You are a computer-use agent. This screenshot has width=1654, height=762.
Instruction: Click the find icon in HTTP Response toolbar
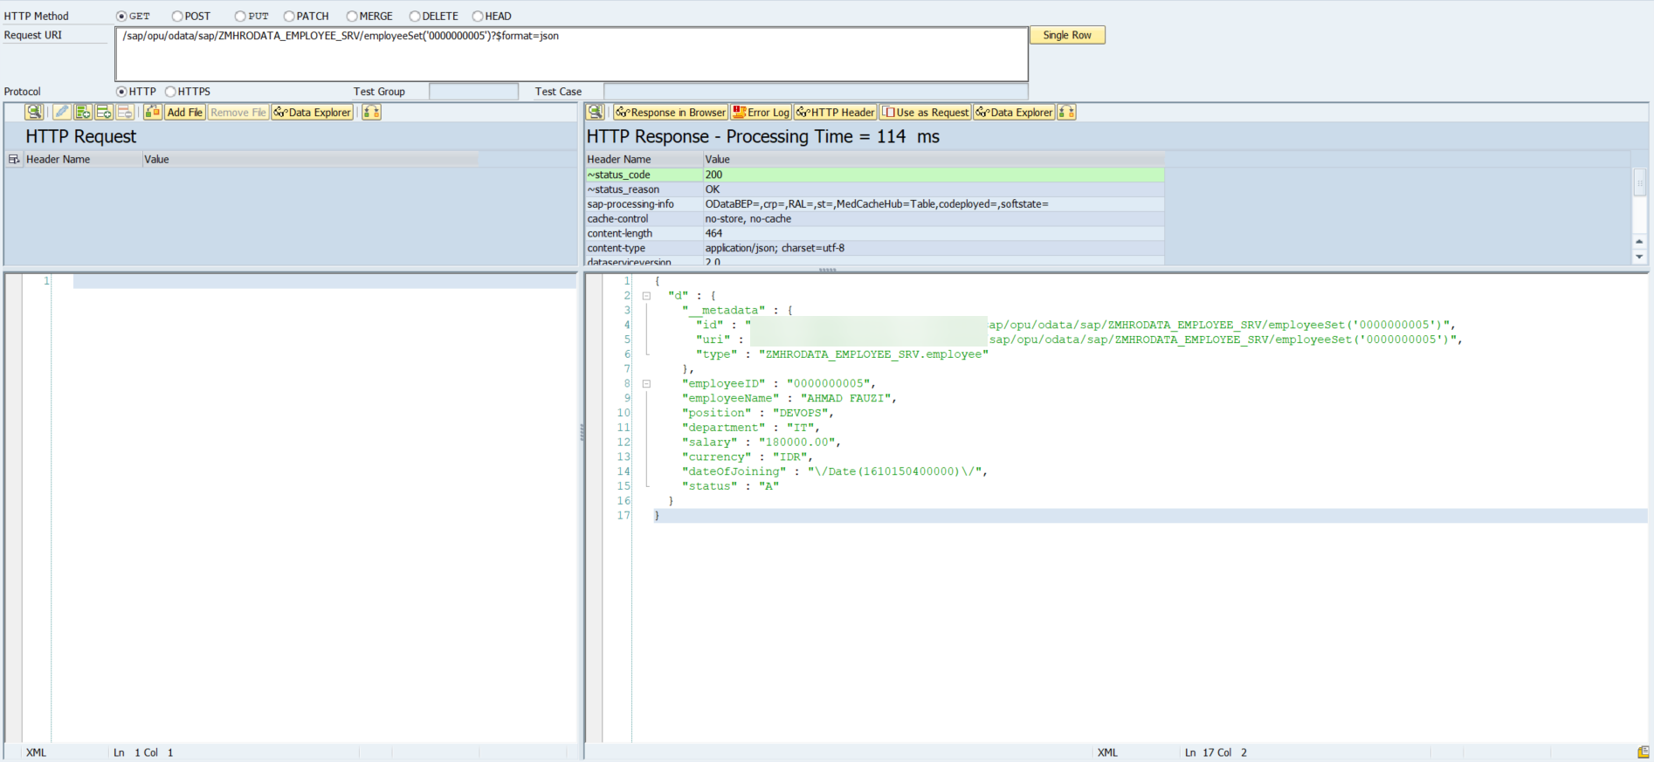tap(596, 112)
